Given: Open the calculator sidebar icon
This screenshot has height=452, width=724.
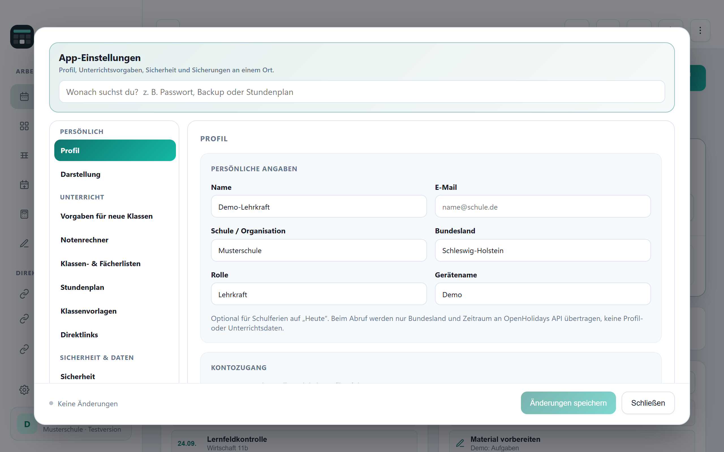Looking at the screenshot, I should coord(24,214).
